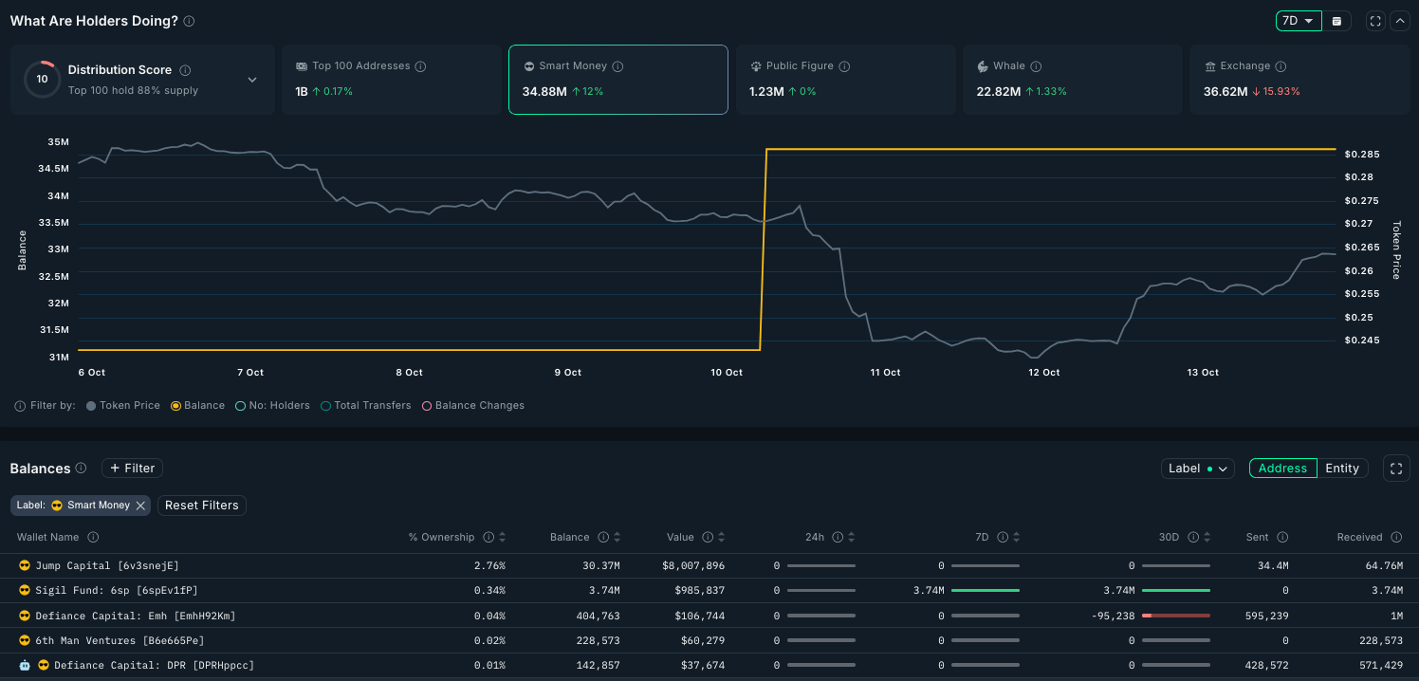Enable the Balance Changes chart filter
This screenshot has width=1419, height=681.
[x=473, y=405]
